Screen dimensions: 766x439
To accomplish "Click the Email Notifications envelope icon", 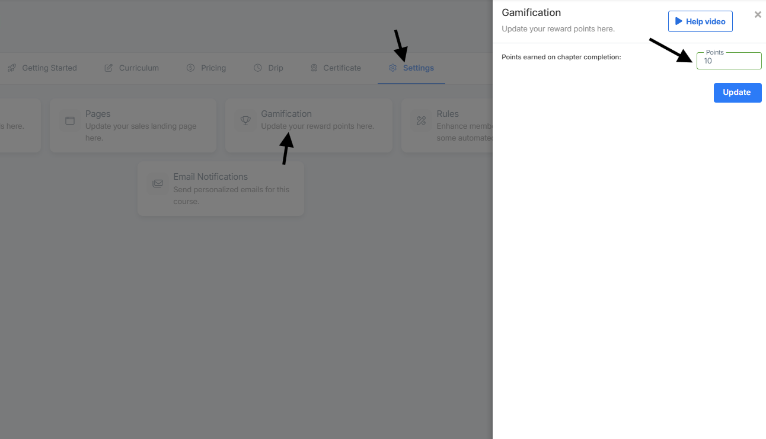I will pyautogui.click(x=157, y=183).
